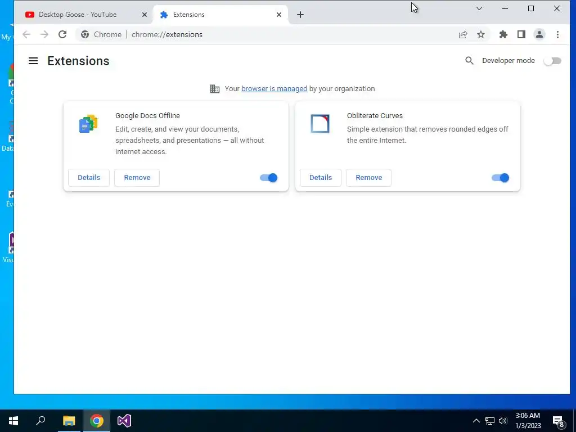Click the search extensions magnifier icon
The image size is (576, 432).
[x=469, y=61]
